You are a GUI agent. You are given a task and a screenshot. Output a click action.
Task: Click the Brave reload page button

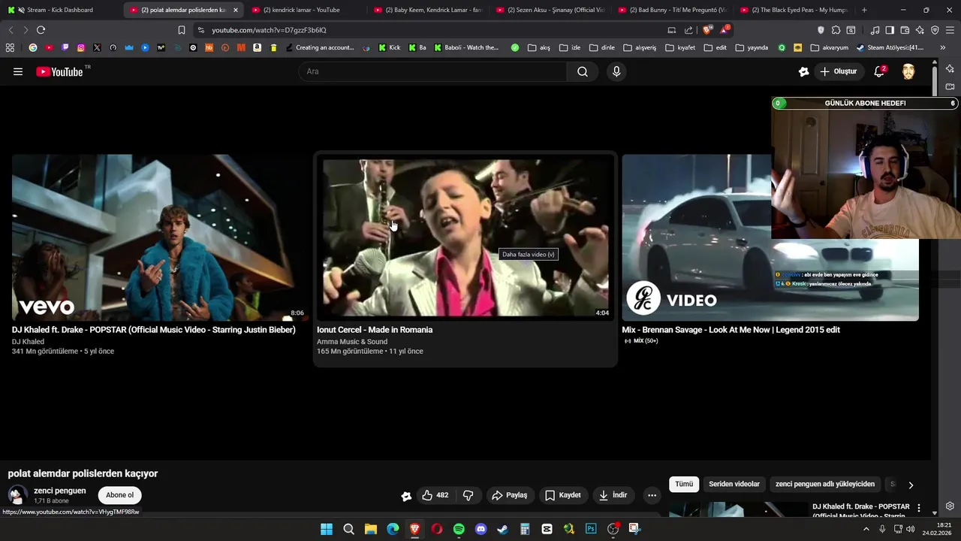41,30
